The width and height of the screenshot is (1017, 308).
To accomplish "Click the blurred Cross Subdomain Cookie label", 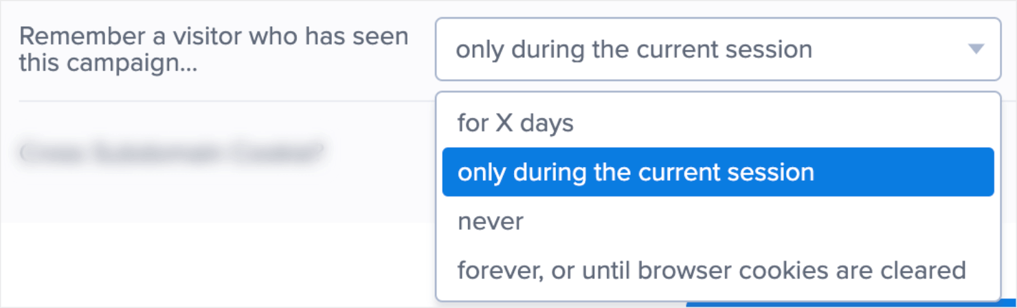I will click(172, 153).
